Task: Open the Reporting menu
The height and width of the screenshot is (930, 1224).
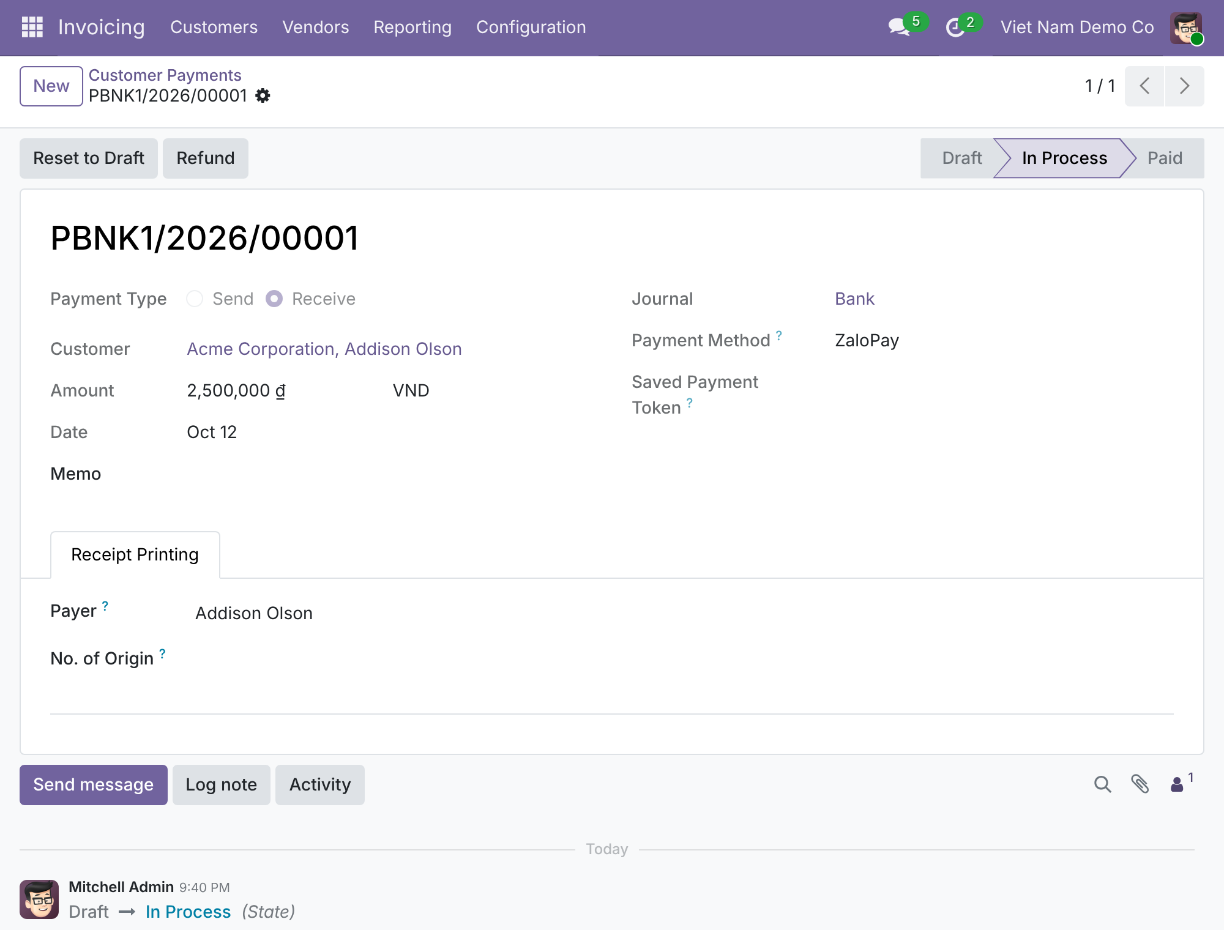Action: point(412,27)
